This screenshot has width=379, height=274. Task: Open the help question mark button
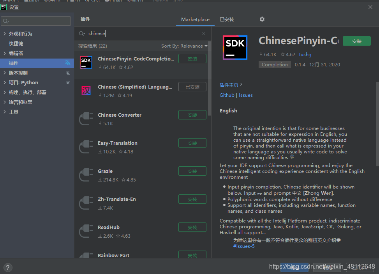[x=8, y=267]
